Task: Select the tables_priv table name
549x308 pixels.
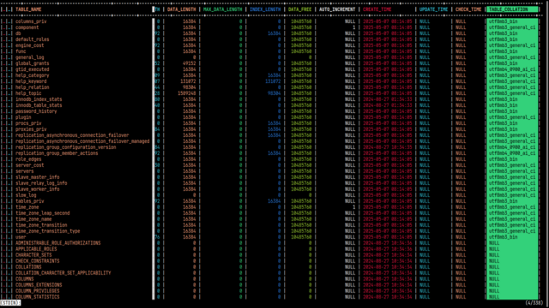Action: coord(29,201)
